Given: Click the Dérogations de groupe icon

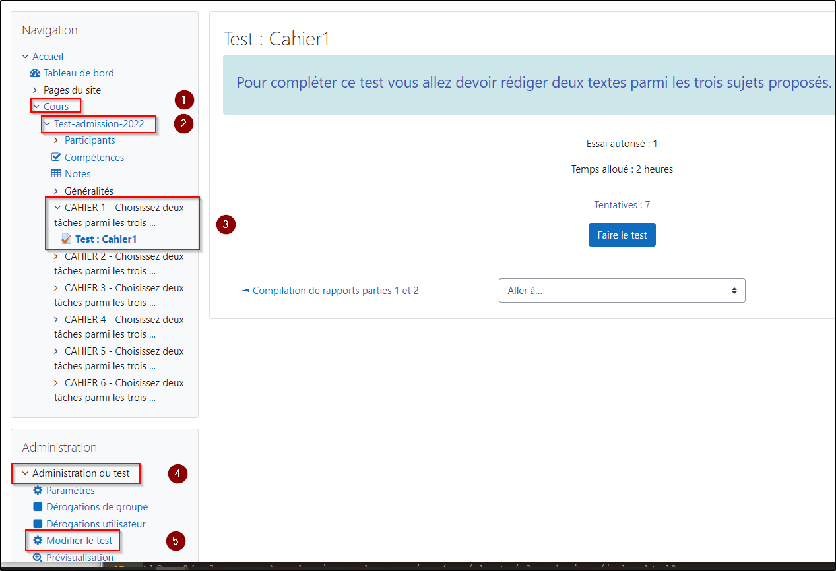Looking at the screenshot, I should pyautogui.click(x=38, y=507).
